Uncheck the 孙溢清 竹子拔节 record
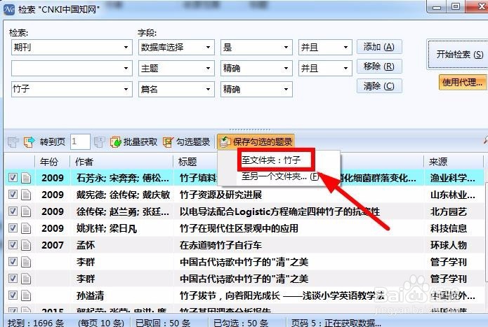The height and width of the screenshot is (327, 488). tap(13, 295)
